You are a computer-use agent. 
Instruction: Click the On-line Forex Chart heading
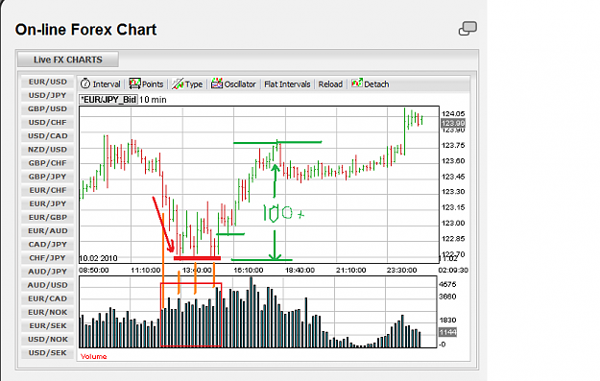pyautogui.click(x=86, y=30)
